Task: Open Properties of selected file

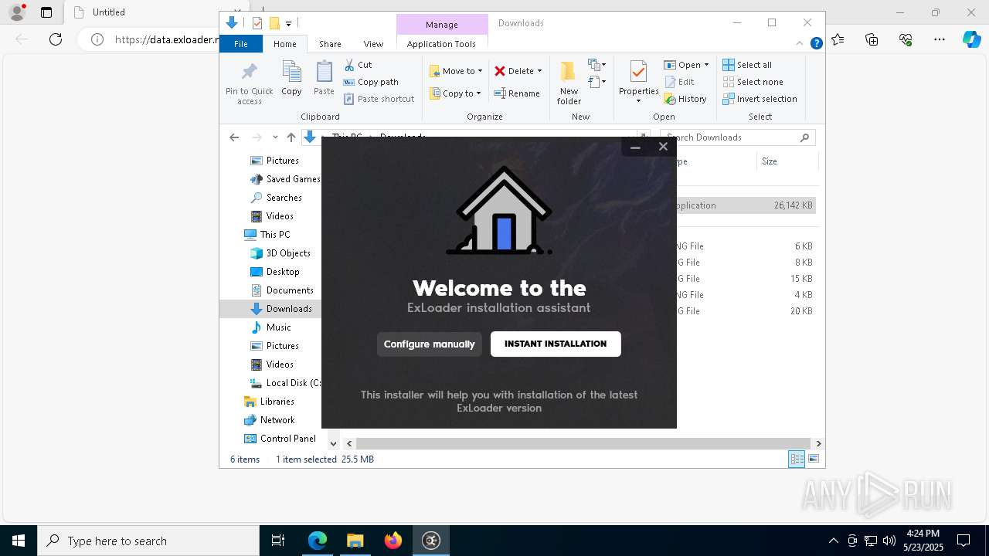Action: click(638, 76)
